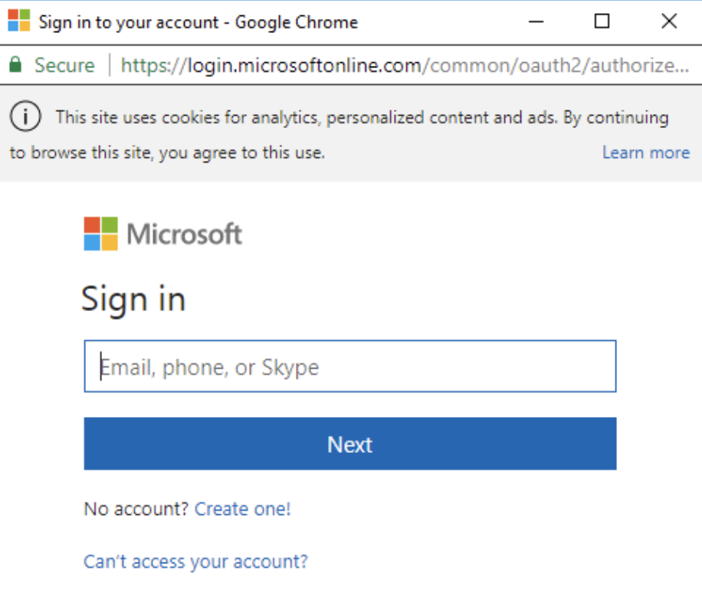Open the cookie "Learn more" link

coord(645,153)
